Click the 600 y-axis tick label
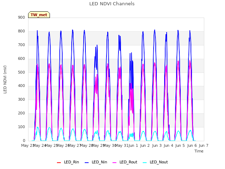This screenshot has height=169, width=225. 21,59
